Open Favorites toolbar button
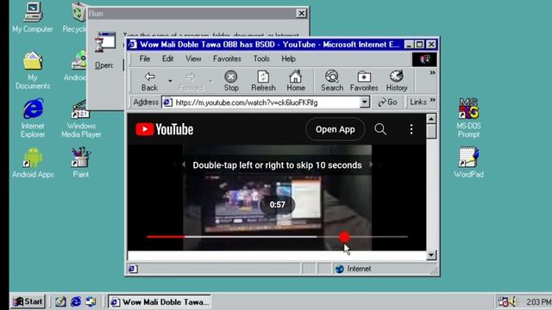This screenshot has height=310, width=552. coord(364,81)
